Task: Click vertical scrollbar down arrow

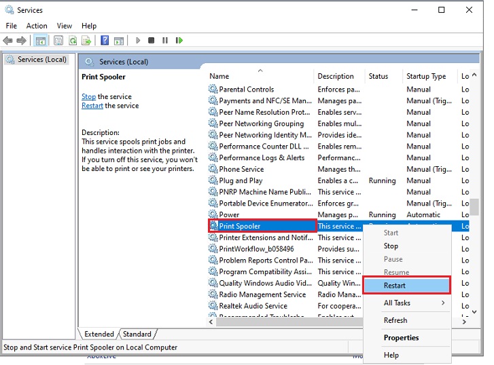Action: tap(474, 312)
